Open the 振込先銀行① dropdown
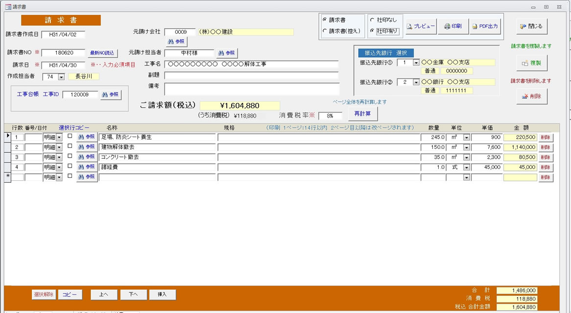This screenshot has width=571, height=313. pyautogui.click(x=416, y=63)
